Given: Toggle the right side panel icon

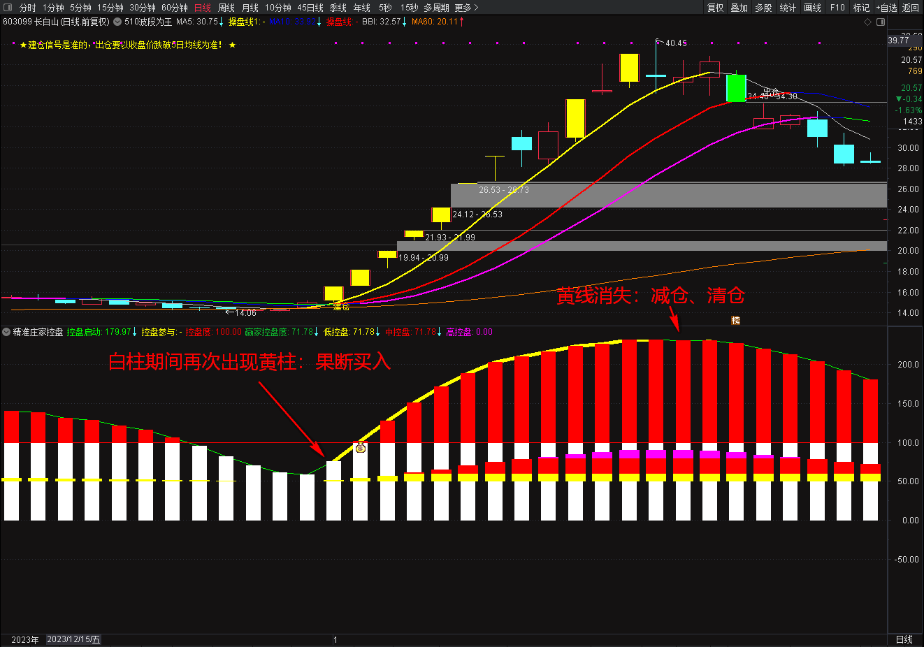Looking at the screenshot, I should point(881,22).
